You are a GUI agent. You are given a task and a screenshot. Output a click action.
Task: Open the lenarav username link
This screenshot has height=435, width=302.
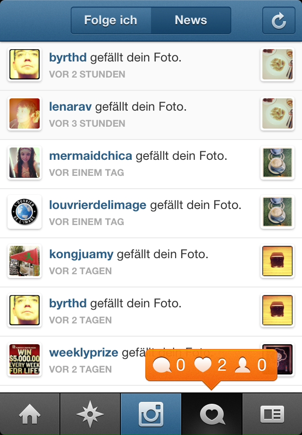[x=70, y=106]
